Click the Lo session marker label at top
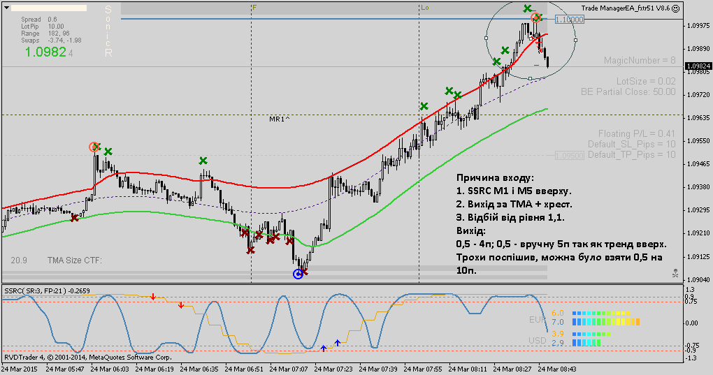 click(x=424, y=8)
